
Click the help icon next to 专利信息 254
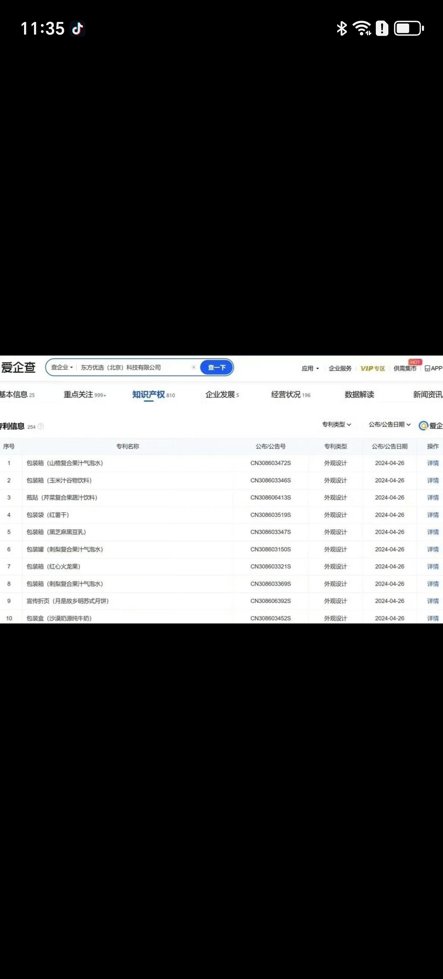point(41,426)
